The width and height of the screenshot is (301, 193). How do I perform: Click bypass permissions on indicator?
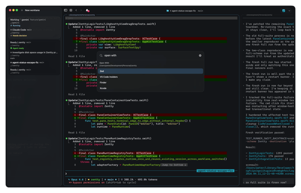(x=87, y=183)
